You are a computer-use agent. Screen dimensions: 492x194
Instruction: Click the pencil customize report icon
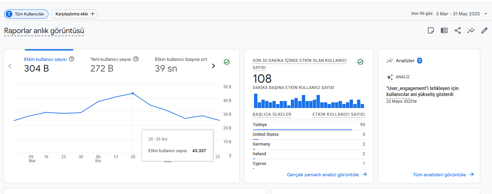[484, 30]
